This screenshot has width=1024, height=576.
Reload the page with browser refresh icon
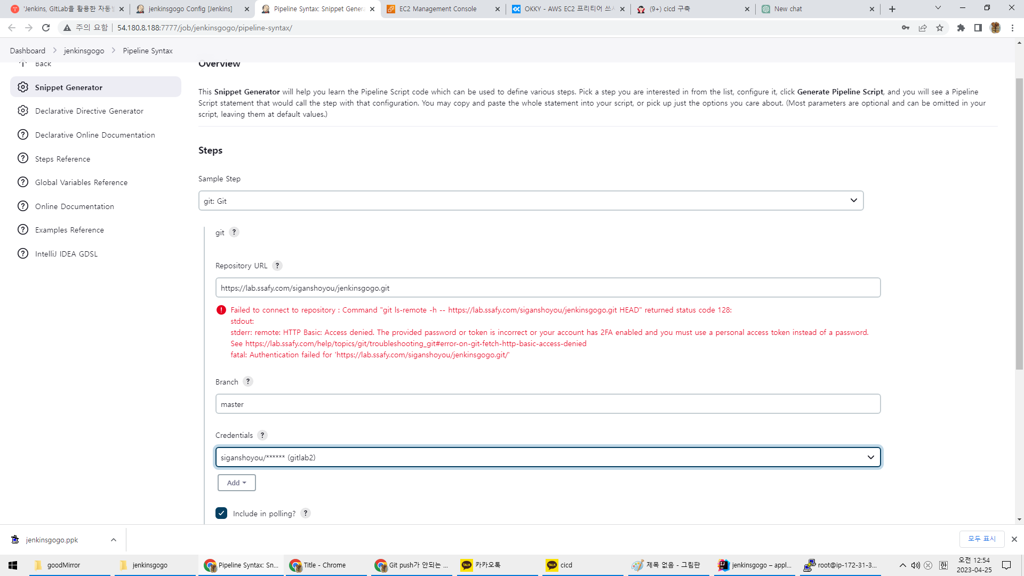coord(46,28)
